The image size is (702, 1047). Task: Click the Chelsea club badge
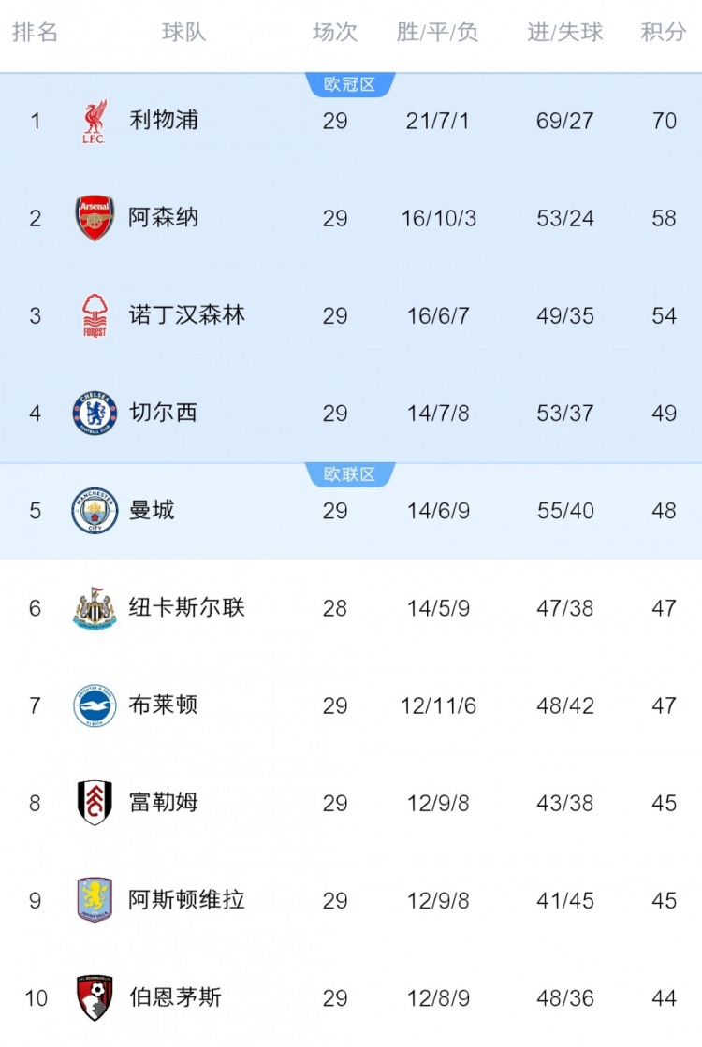click(95, 414)
